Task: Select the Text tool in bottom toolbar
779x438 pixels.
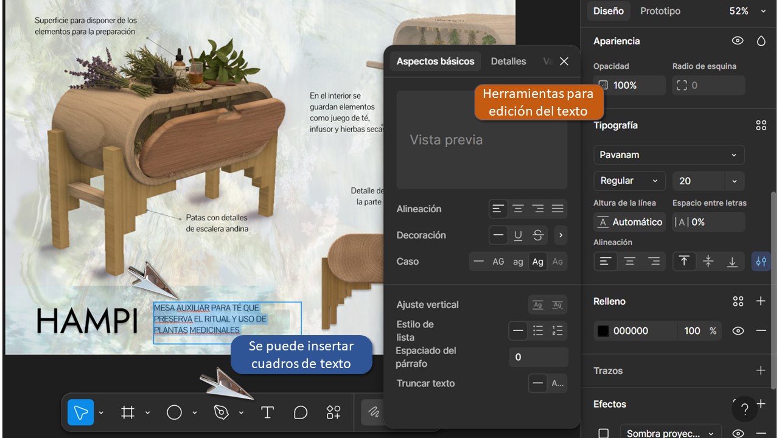Action: pyautogui.click(x=267, y=412)
